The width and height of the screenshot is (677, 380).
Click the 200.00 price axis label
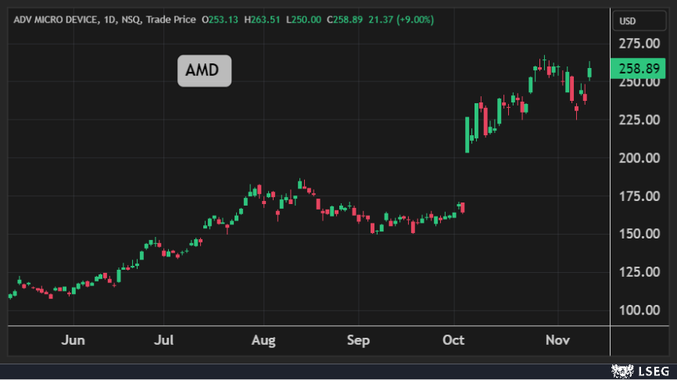click(x=639, y=158)
